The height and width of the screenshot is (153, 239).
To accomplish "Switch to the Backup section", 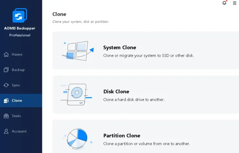I will pyautogui.click(x=18, y=70).
